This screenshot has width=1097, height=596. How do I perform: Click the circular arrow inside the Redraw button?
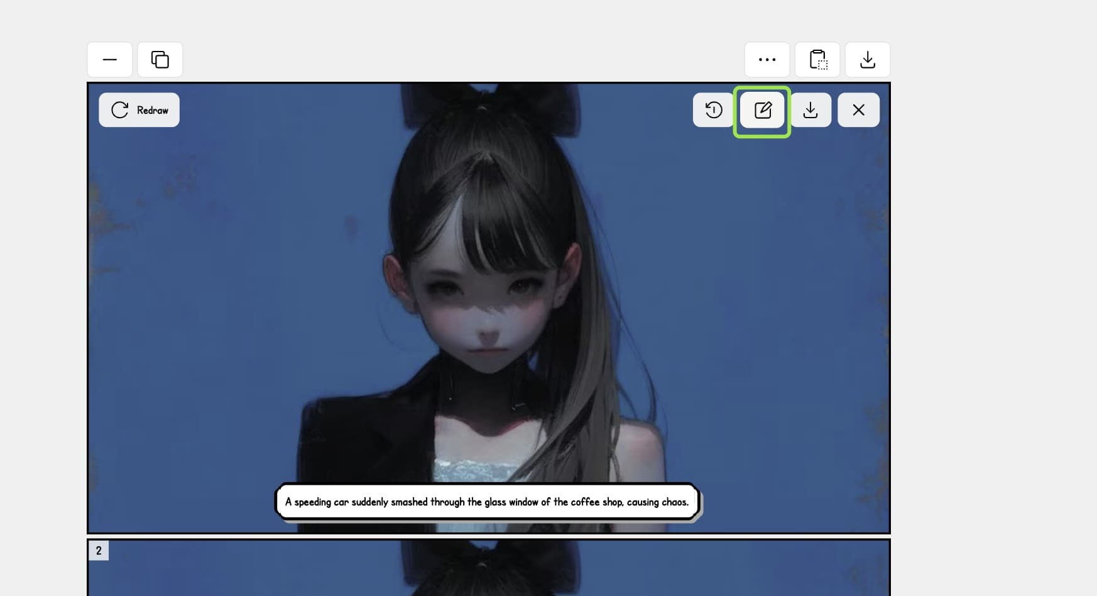tap(120, 110)
